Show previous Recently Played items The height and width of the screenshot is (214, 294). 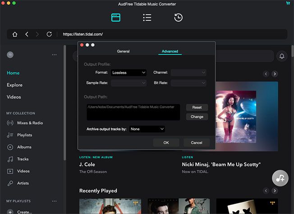(266, 191)
